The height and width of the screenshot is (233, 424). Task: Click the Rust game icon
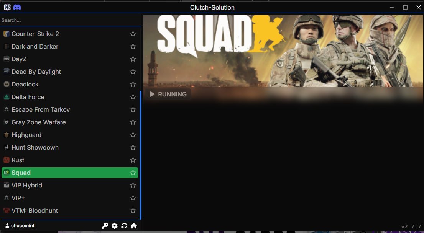pyautogui.click(x=6, y=160)
